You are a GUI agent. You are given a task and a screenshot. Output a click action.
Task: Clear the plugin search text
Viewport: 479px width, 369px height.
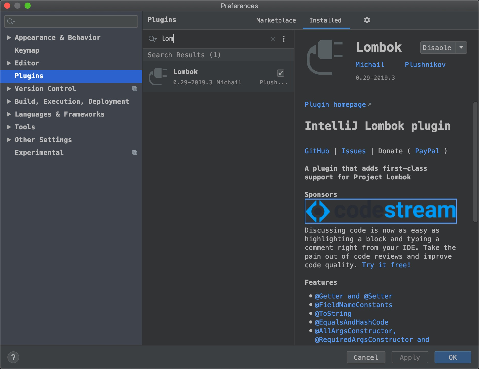coord(273,39)
